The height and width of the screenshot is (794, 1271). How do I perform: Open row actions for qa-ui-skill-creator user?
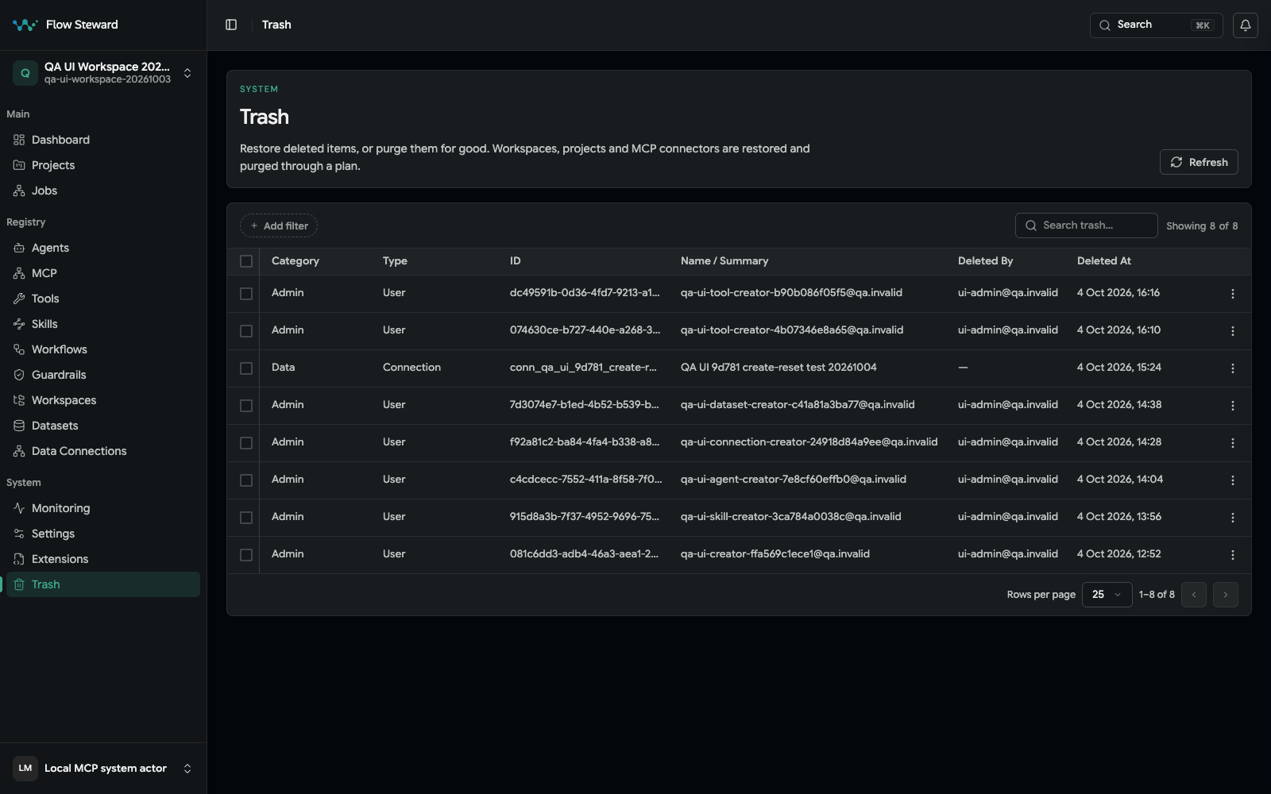coord(1233,518)
